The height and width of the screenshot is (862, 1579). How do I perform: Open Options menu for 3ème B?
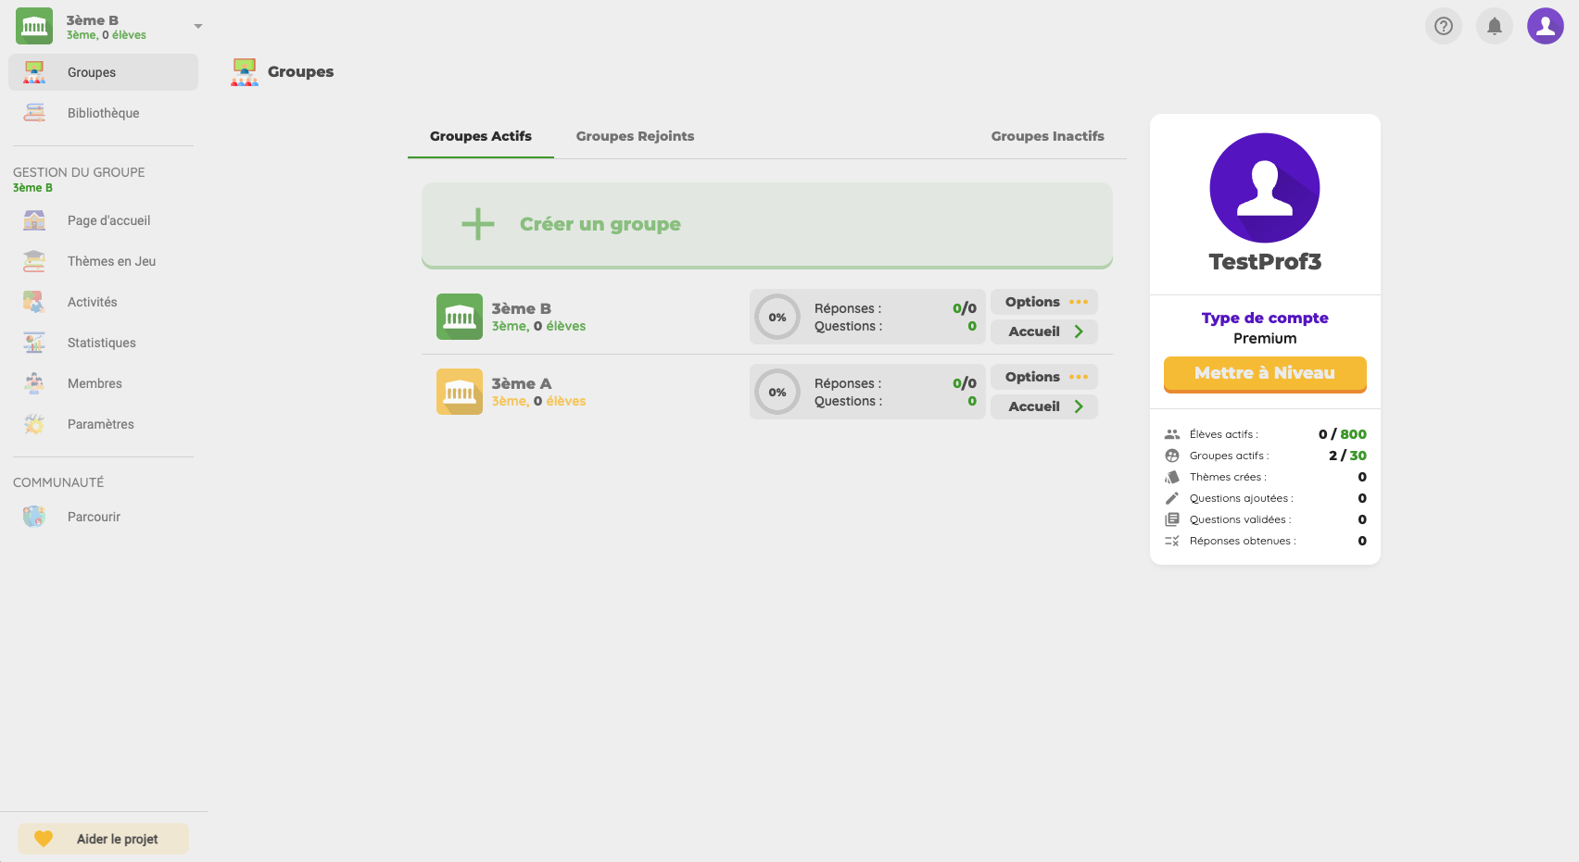coord(1044,302)
